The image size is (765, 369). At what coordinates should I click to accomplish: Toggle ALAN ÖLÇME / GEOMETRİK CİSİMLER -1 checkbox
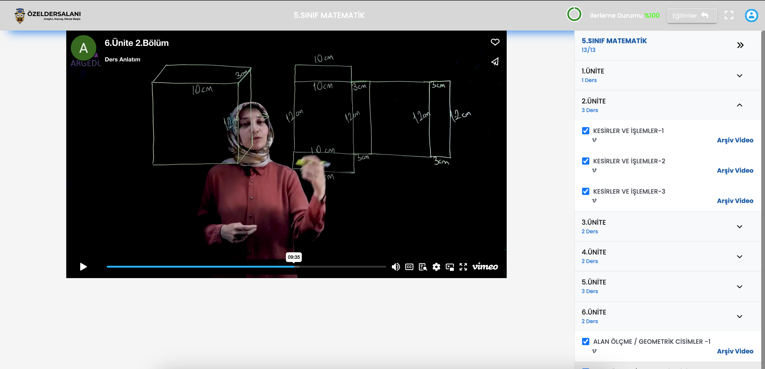(x=585, y=341)
